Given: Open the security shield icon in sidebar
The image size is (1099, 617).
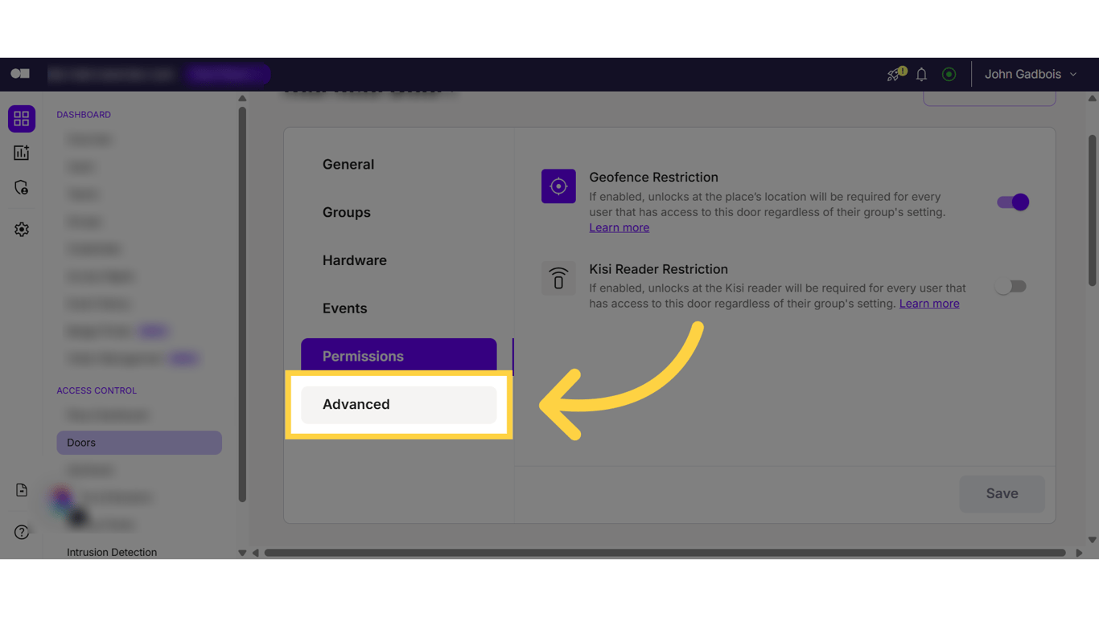Looking at the screenshot, I should [x=22, y=187].
